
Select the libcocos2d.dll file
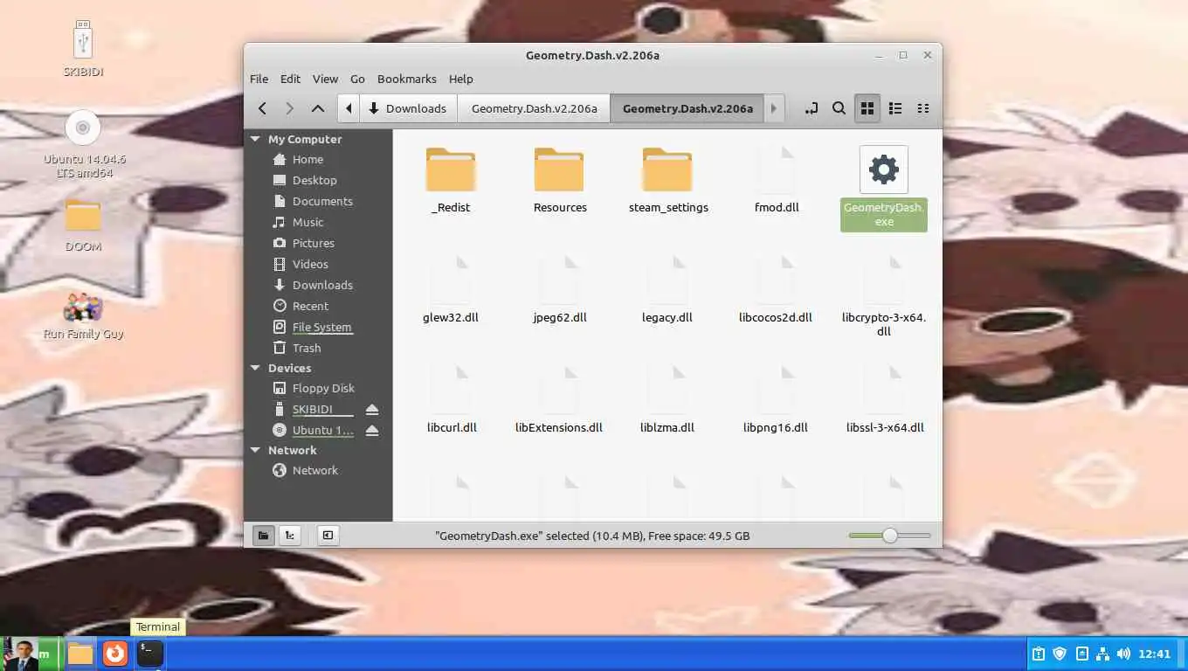point(776,291)
